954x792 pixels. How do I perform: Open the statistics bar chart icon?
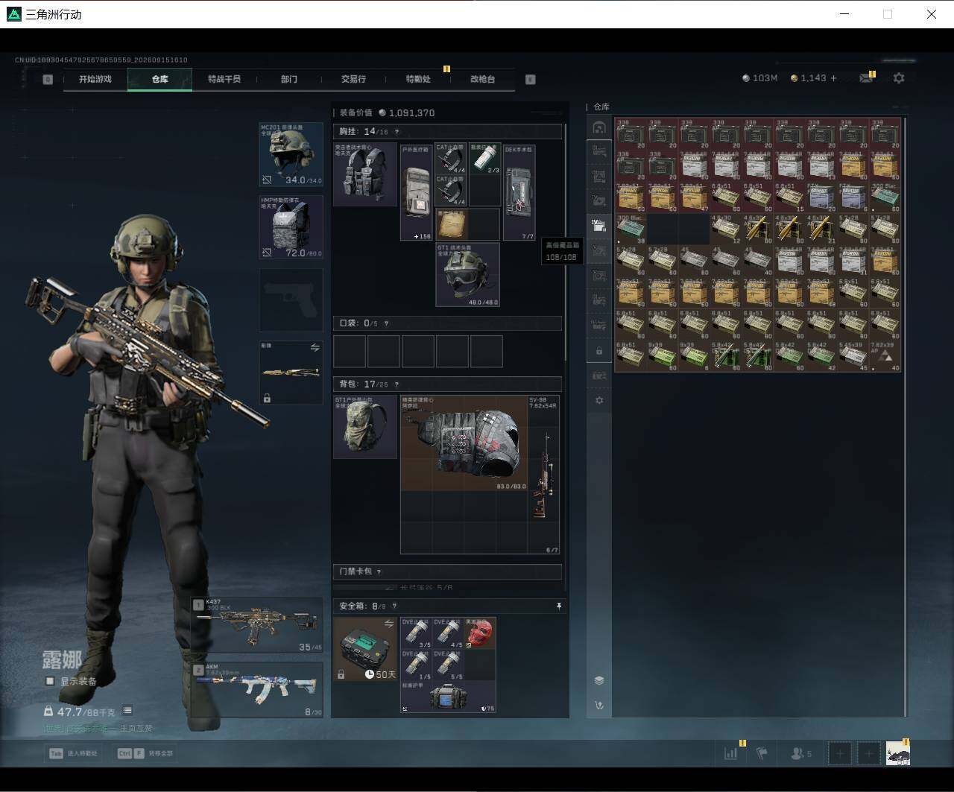coord(731,753)
